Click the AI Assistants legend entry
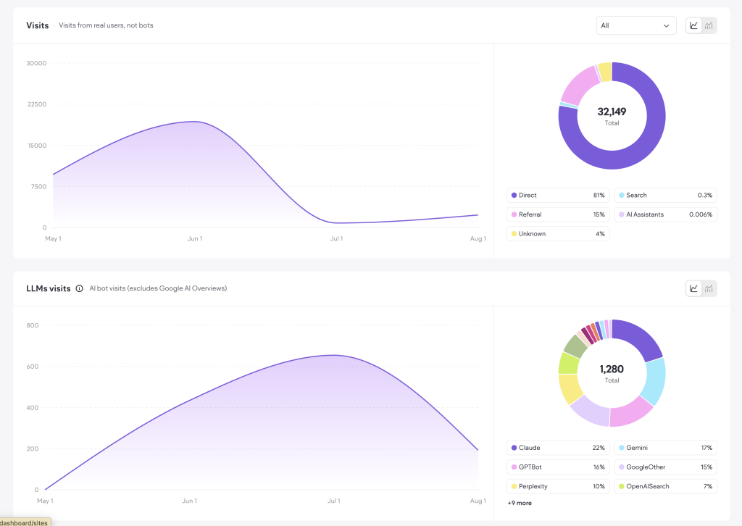 coord(665,214)
